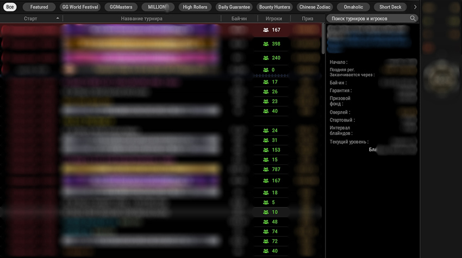Click the players icon beside 153
This screenshot has height=258, width=462.
coord(266,150)
